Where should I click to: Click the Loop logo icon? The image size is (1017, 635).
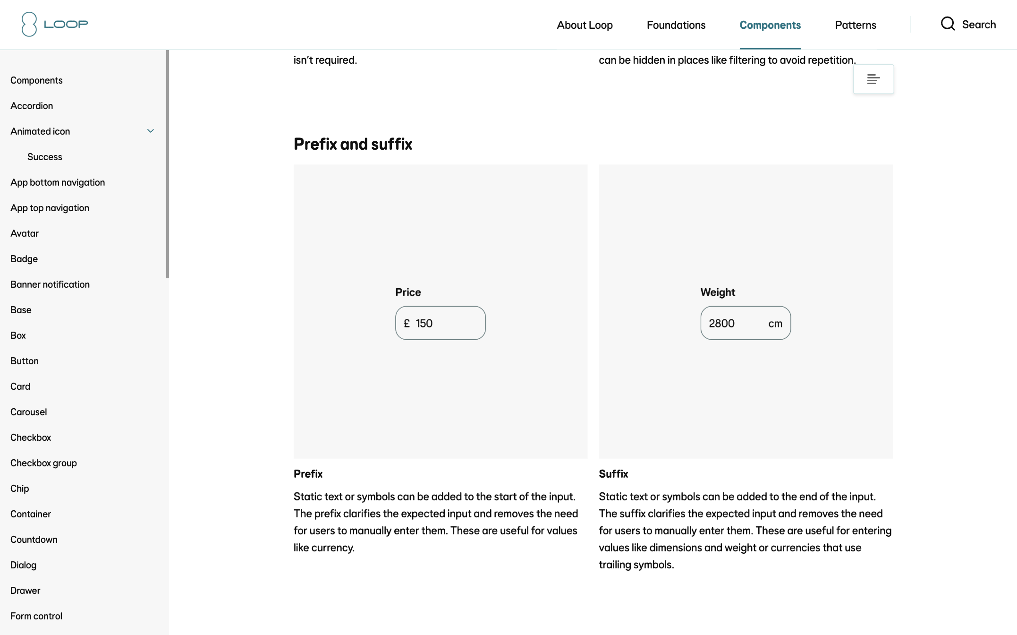29,24
